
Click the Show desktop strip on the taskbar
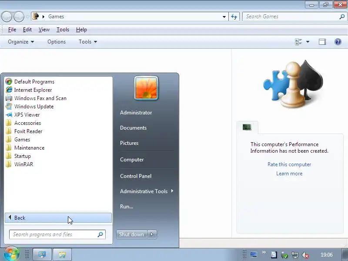coord(345,254)
